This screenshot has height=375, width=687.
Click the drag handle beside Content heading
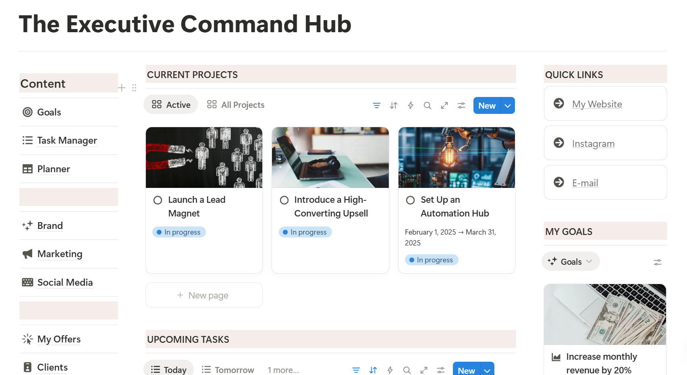[134, 88]
